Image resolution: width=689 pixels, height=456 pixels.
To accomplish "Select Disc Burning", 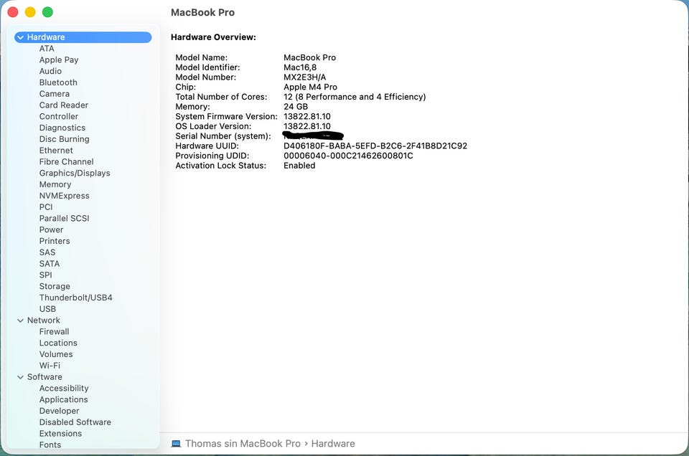I will tap(64, 139).
